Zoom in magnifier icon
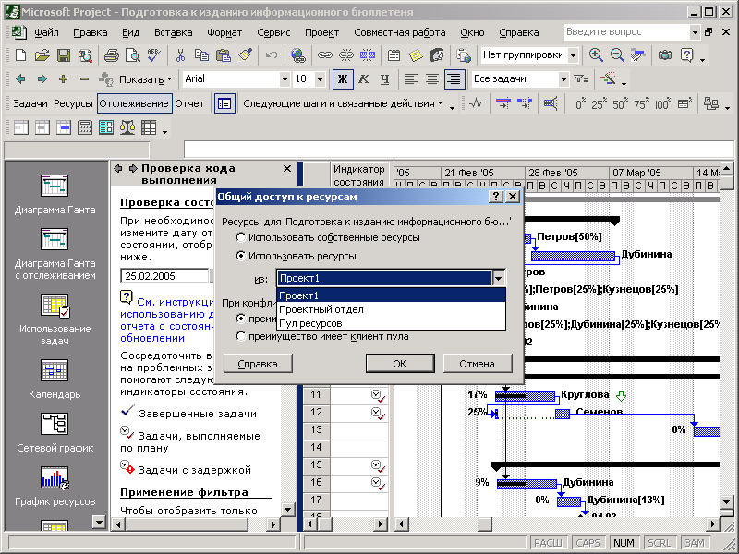 tap(596, 55)
